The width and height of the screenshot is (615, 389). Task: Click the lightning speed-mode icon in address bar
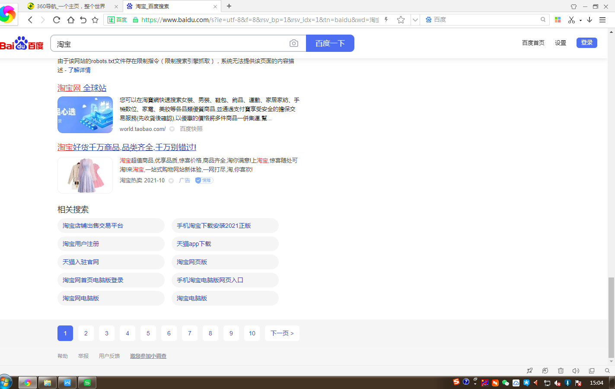point(386,20)
